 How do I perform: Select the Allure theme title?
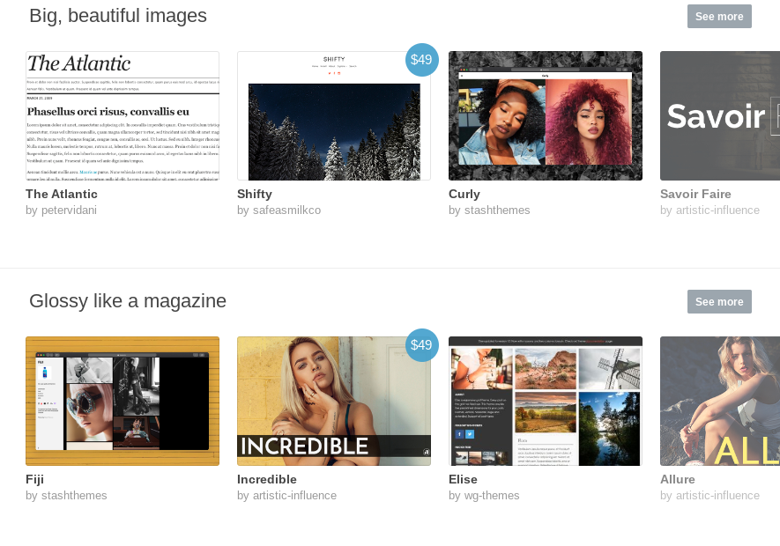678,479
